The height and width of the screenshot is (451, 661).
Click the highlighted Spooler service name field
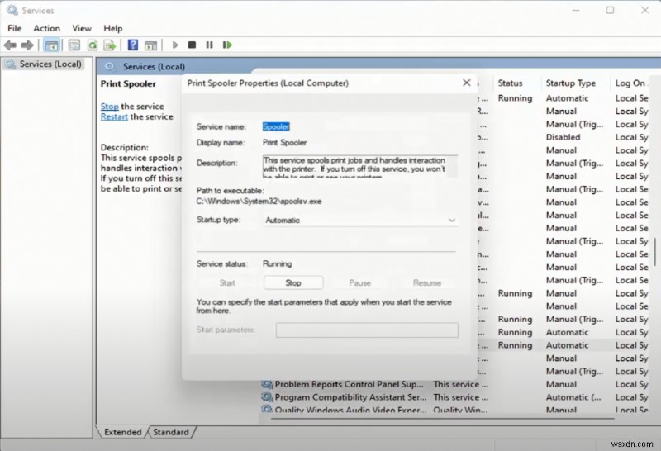(x=276, y=126)
